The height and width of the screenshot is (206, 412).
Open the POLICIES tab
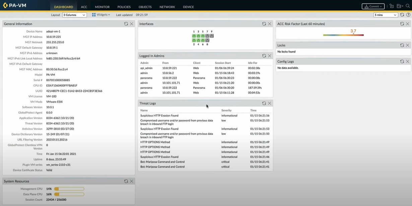coord(124,7)
